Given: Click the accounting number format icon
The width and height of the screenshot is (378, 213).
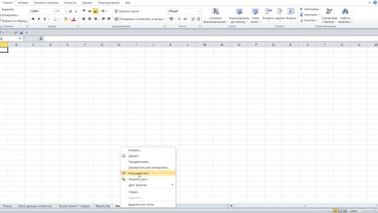Looking at the screenshot, I should point(171,19).
